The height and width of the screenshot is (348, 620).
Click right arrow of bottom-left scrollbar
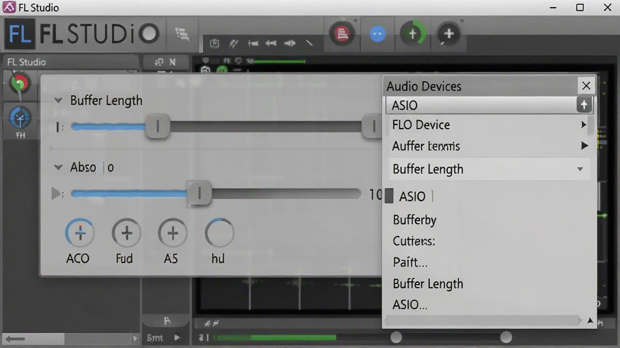tap(135, 338)
